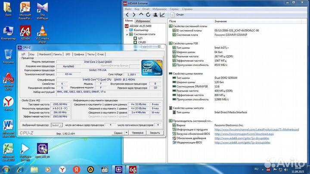This screenshot has width=310, height=174.
Task: Open PotPlayer 64-bit desktop shortcut
Action: (25, 152)
